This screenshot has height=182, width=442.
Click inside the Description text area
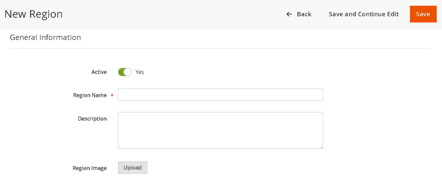(220, 130)
